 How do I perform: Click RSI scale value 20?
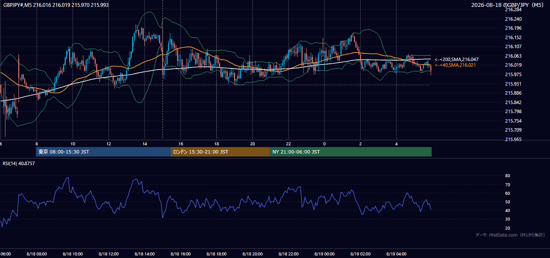coord(507,228)
